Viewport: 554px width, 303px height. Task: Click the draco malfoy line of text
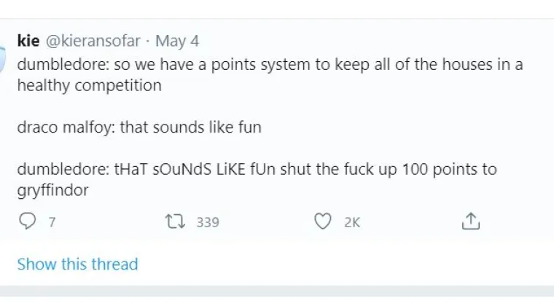pos(139,127)
